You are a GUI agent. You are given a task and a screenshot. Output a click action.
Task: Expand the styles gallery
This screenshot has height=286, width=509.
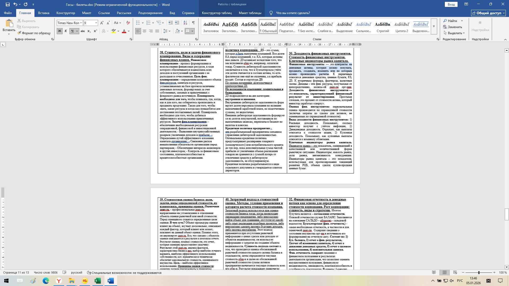tap(434, 26)
